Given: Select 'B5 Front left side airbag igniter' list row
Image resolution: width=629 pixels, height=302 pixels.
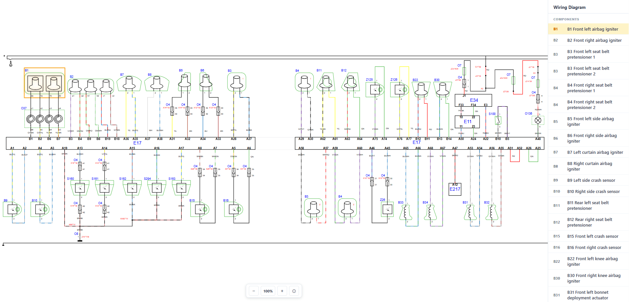Looking at the screenshot, I should click(588, 122).
